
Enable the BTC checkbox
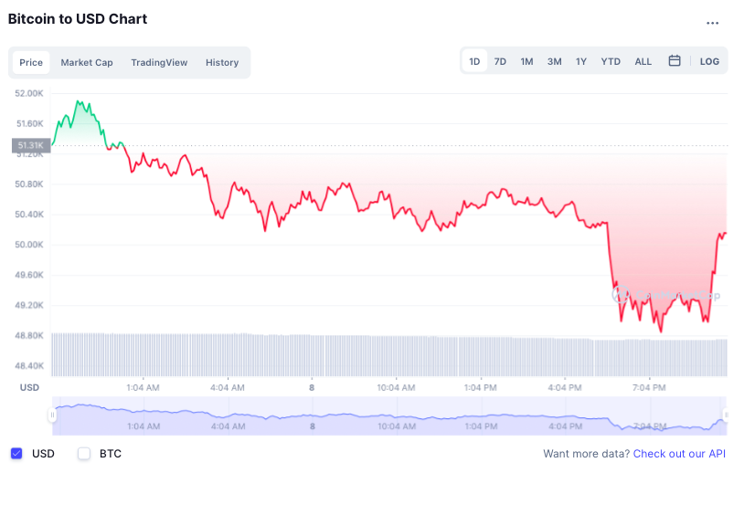pos(84,454)
